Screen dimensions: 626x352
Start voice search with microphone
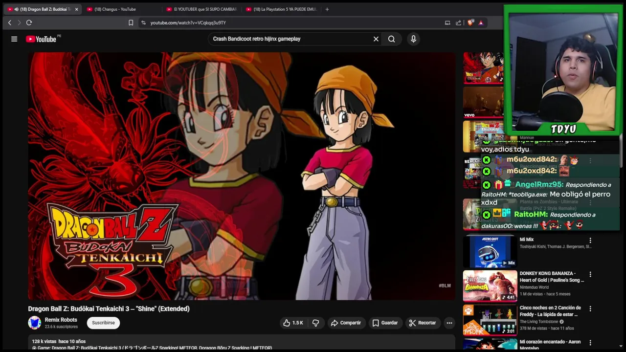click(x=413, y=39)
